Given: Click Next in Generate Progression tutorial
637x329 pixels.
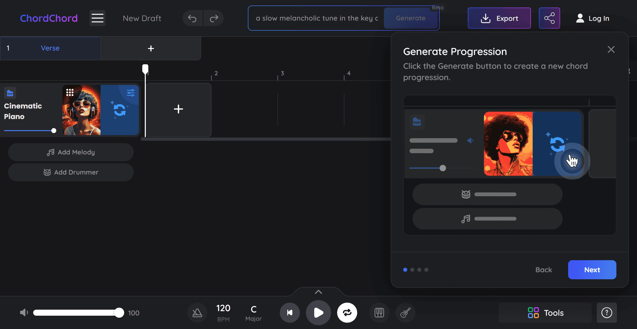Looking at the screenshot, I should point(592,270).
